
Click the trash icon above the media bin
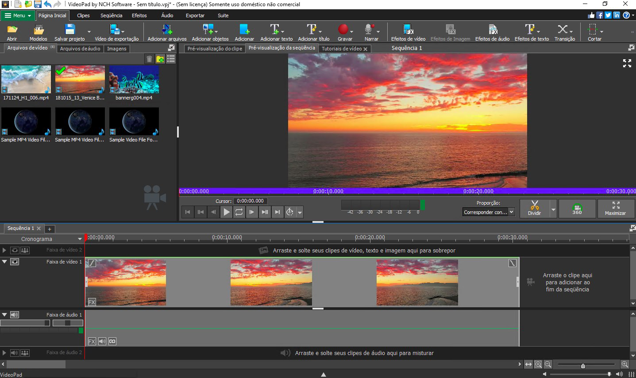coord(149,58)
